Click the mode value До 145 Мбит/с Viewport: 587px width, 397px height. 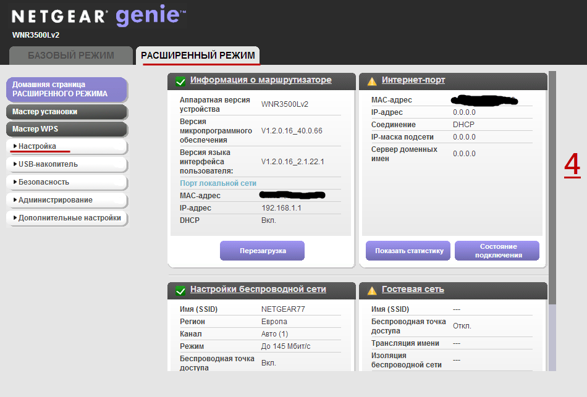pyautogui.click(x=285, y=346)
